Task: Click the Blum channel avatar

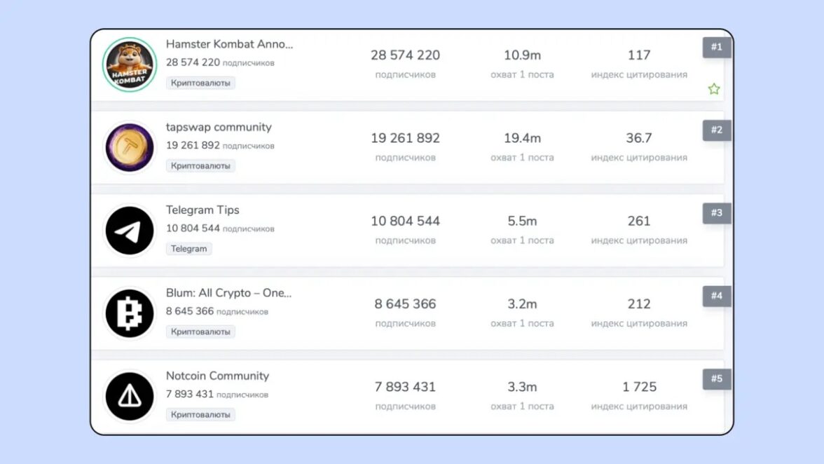Action: (x=130, y=313)
